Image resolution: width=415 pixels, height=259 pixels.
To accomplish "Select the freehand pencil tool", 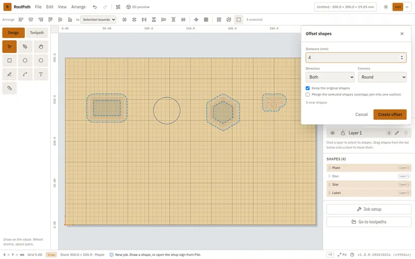I will click(x=9, y=74).
